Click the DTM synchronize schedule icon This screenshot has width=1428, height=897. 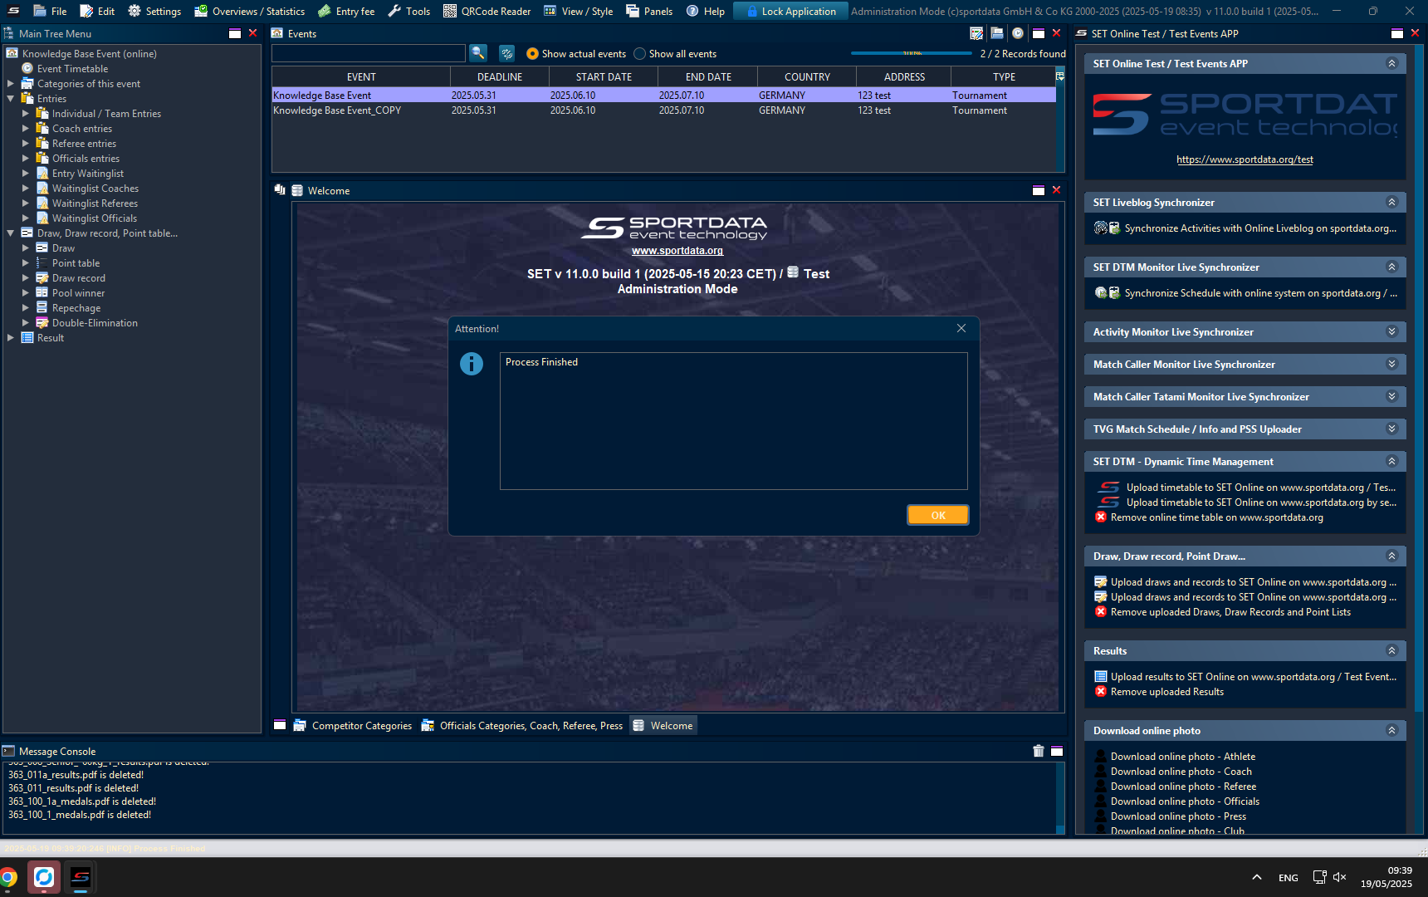[x=1107, y=292]
